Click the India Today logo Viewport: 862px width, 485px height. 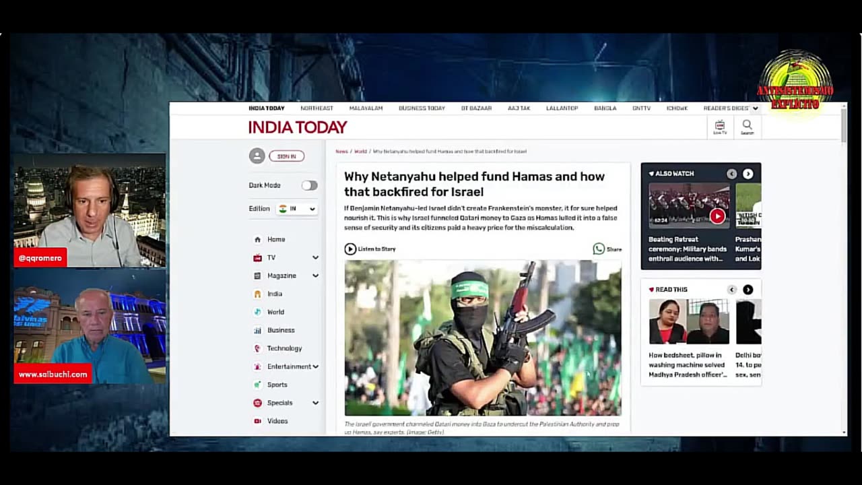point(298,127)
